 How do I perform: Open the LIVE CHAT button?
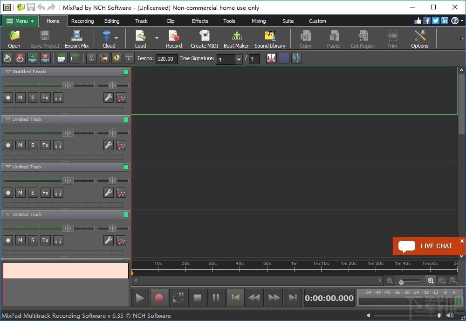click(428, 246)
